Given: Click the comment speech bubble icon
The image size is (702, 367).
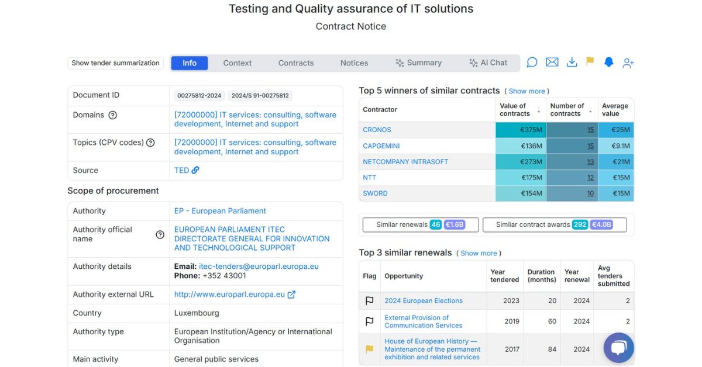Looking at the screenshot, I should pyautogui.click(x=532, y=63).
